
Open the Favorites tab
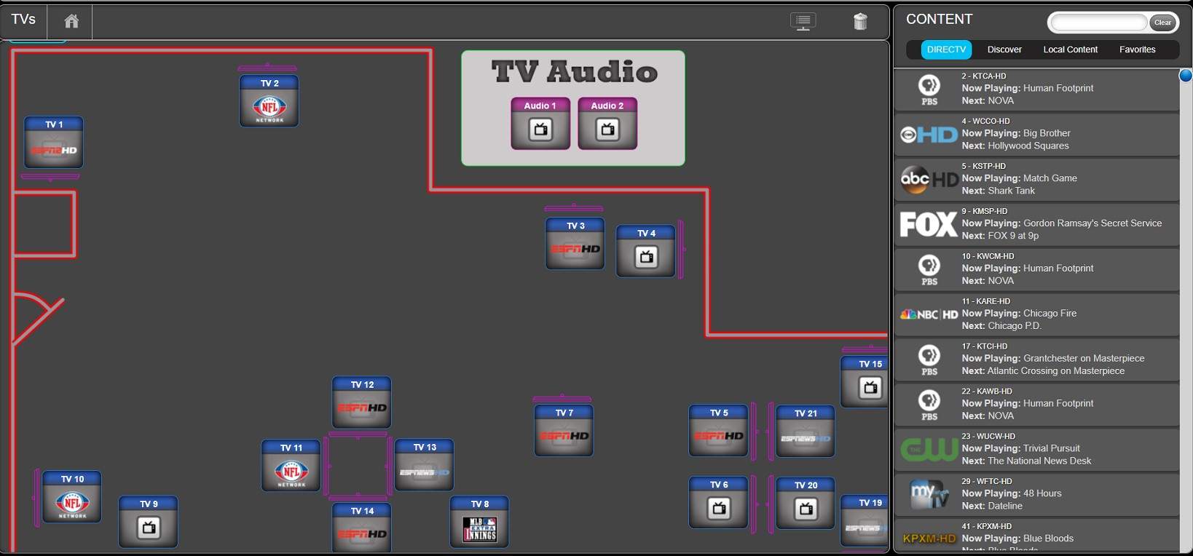pos(1137,49)
